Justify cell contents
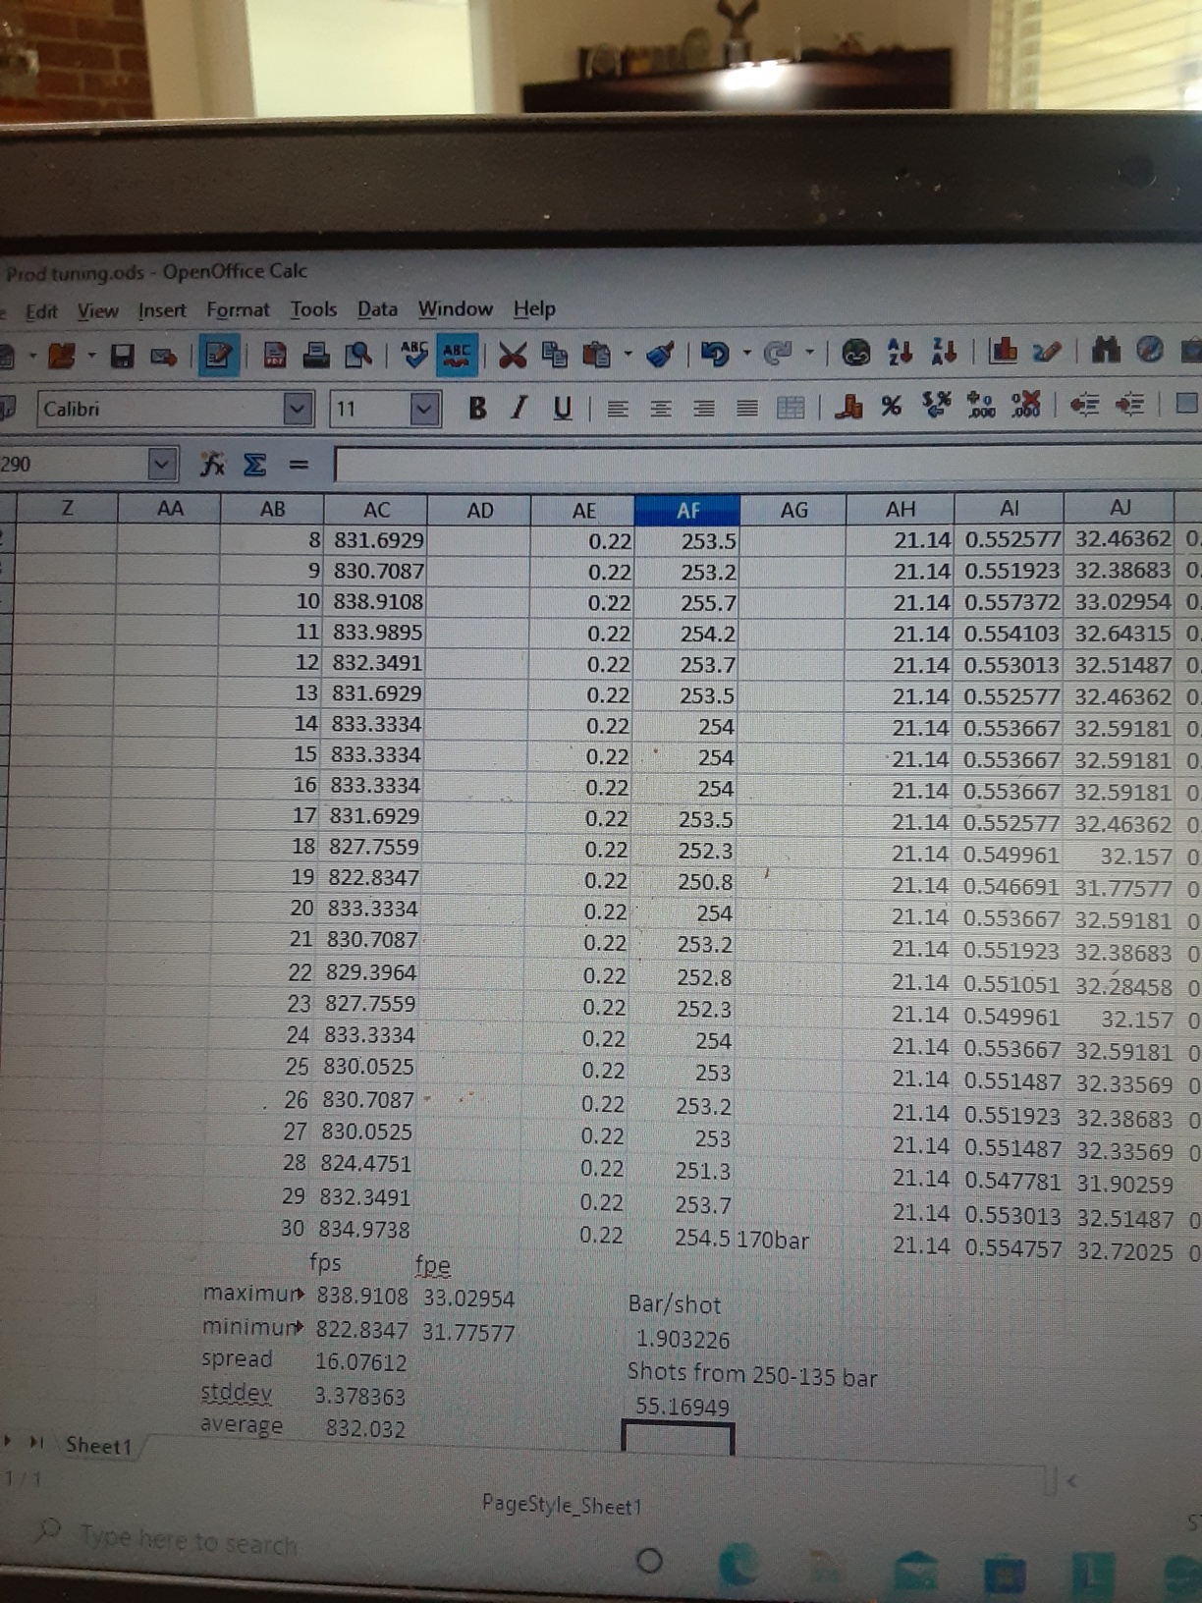 (x=747, y=408)
